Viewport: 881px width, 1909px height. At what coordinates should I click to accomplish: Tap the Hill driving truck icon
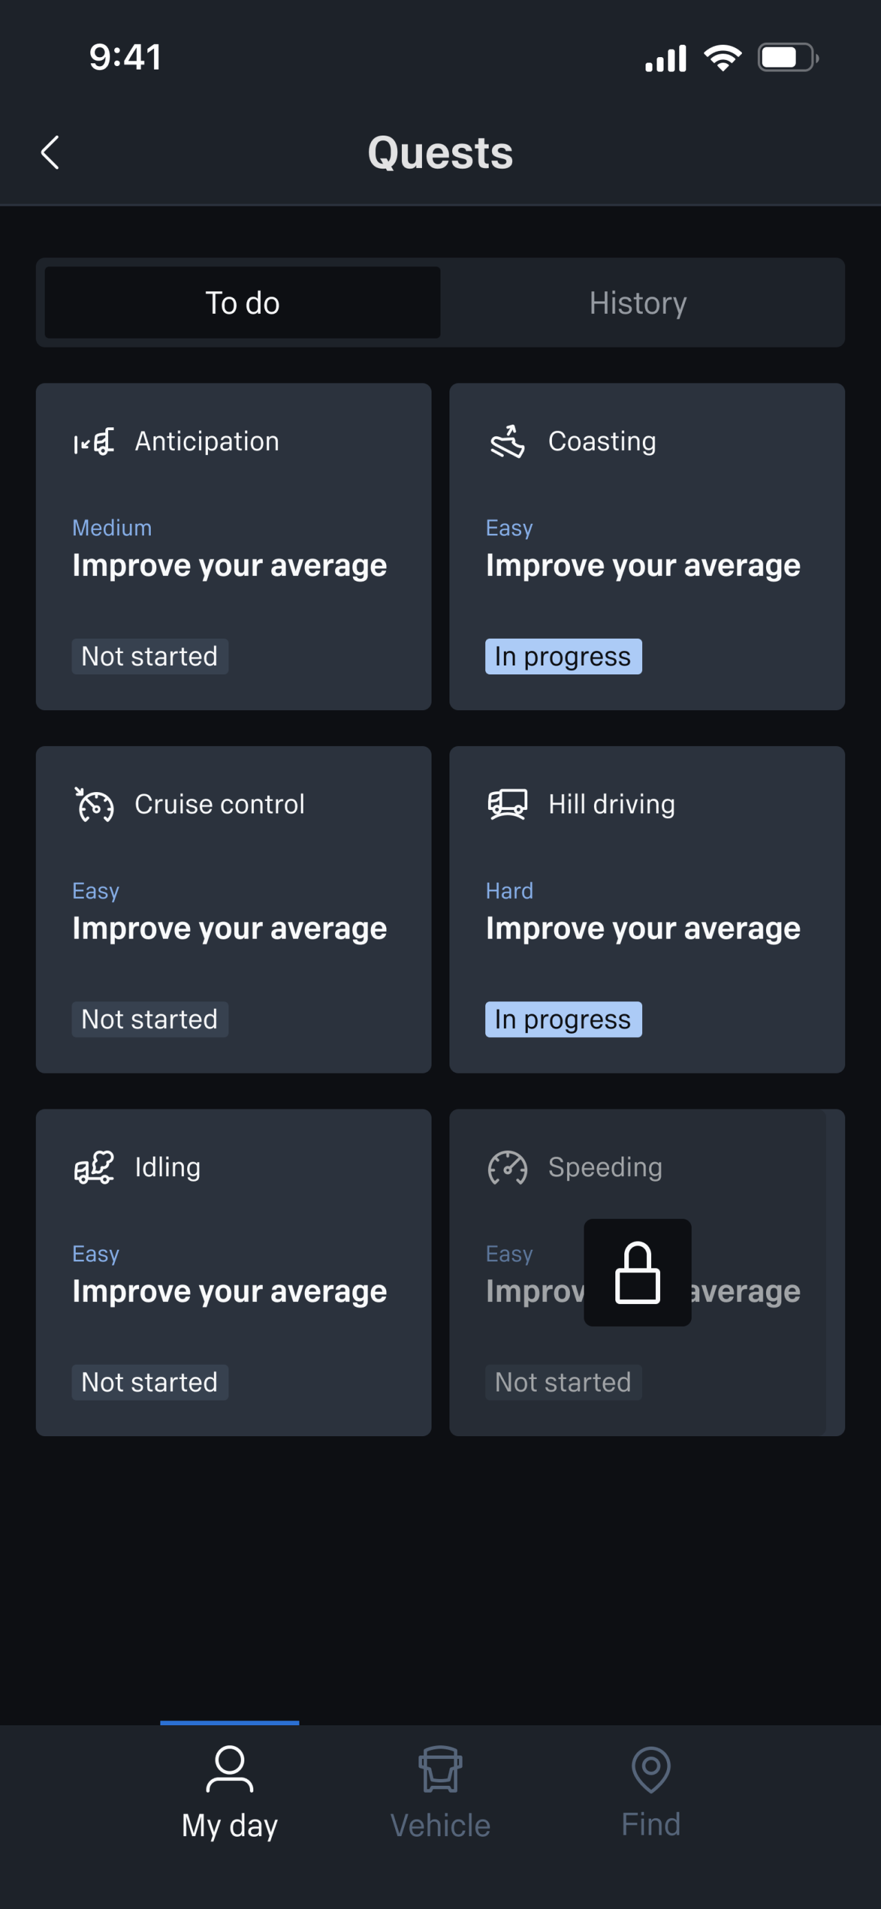coord(507,804)
